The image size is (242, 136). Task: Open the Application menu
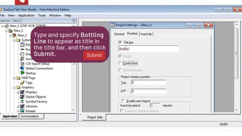pos(26,15)
